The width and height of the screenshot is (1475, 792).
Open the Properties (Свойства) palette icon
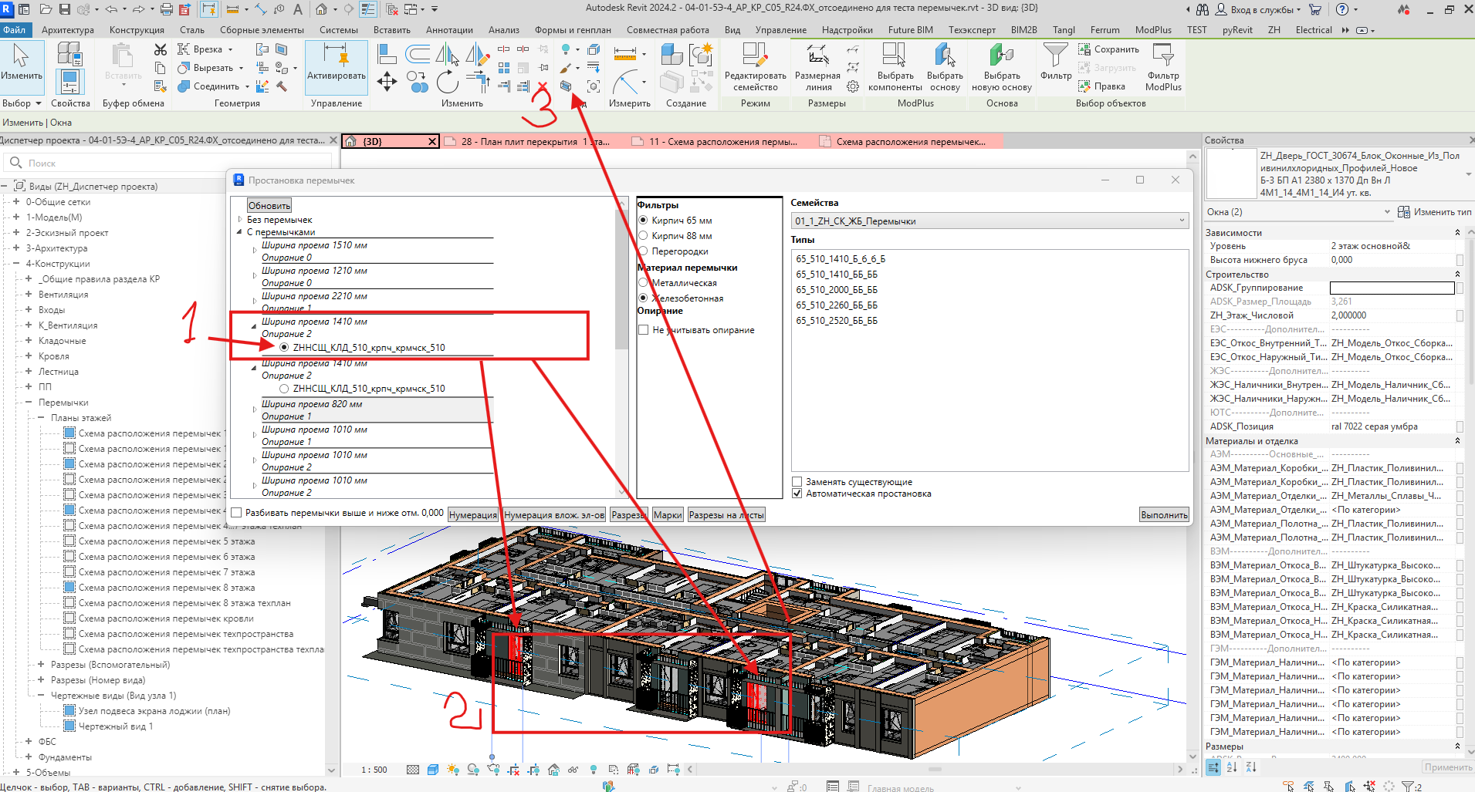(x=69, y=82)
